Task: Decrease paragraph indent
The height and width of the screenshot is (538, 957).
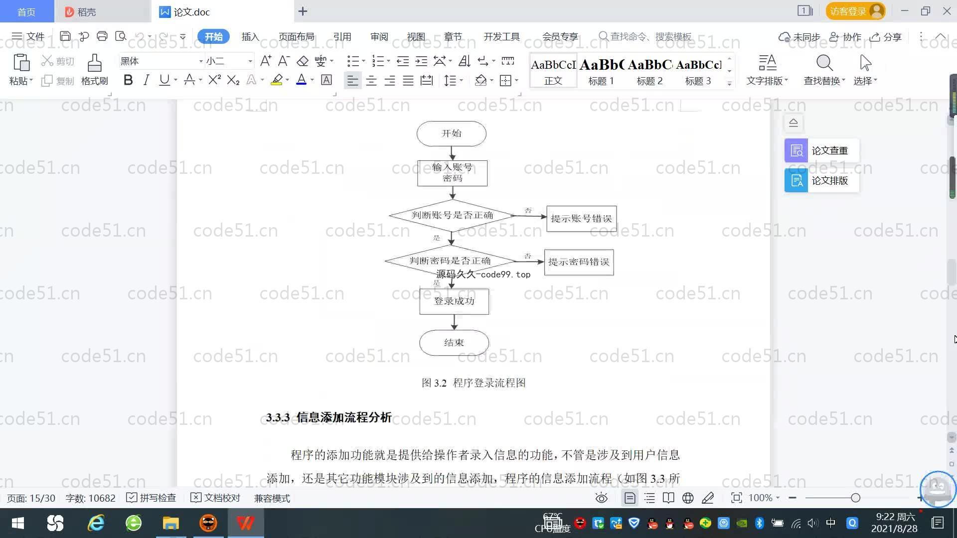Action: point(403,61)
